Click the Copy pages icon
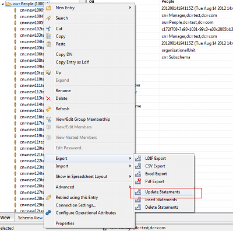The width and height of the screenshot is (233, 231). (48, 36)
